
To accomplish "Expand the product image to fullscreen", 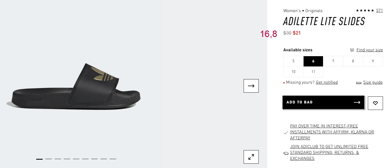I will point(251,157).
